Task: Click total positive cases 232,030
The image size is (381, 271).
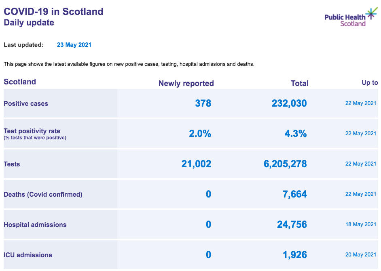Action: pyautogui.click(x=289, y=103)
